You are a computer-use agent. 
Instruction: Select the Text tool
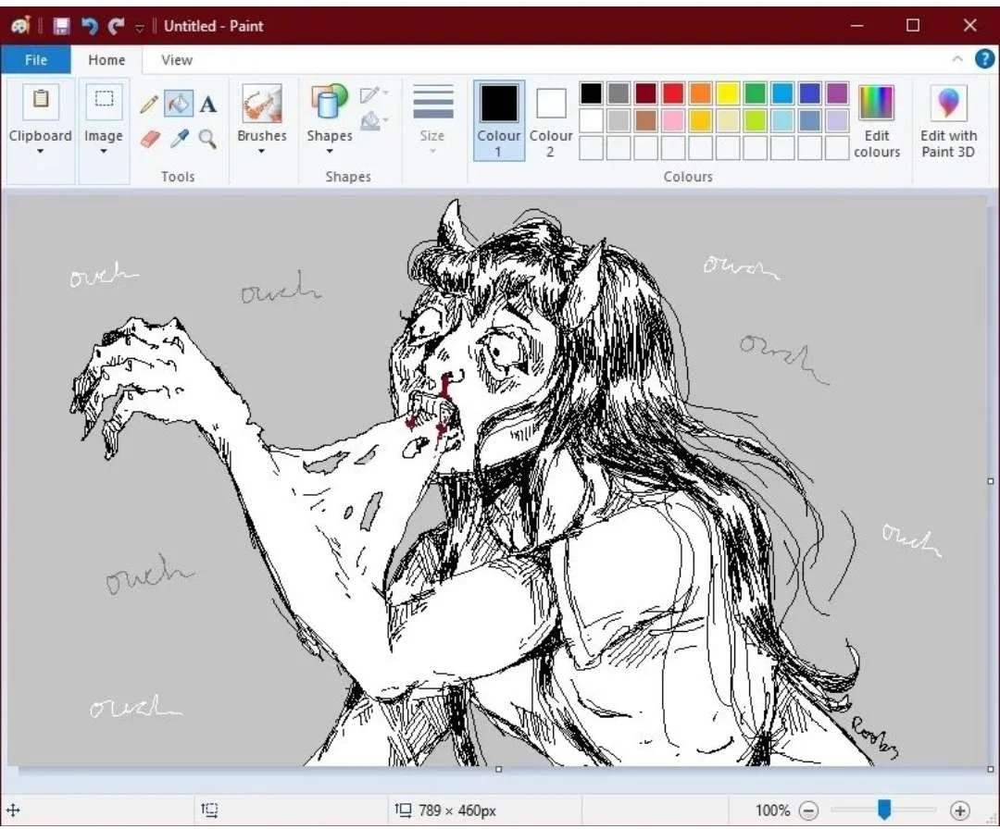tap(208, 104)
